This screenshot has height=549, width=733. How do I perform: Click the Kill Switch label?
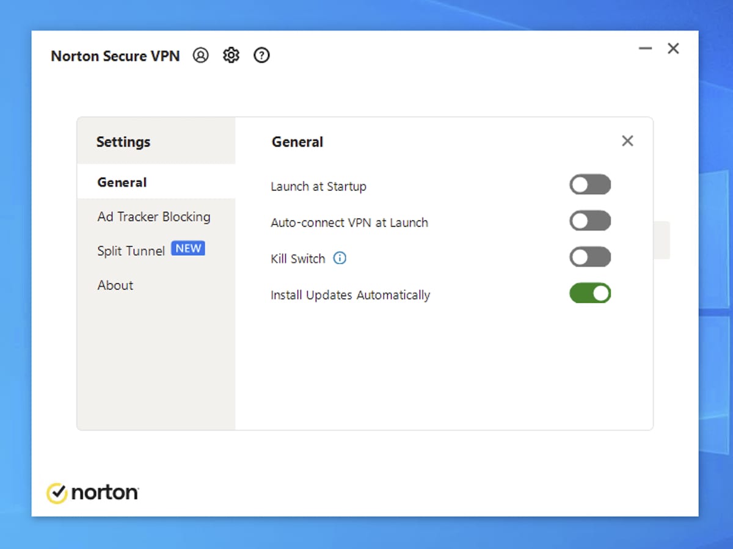pyautogui.click(x=298, y=259)
